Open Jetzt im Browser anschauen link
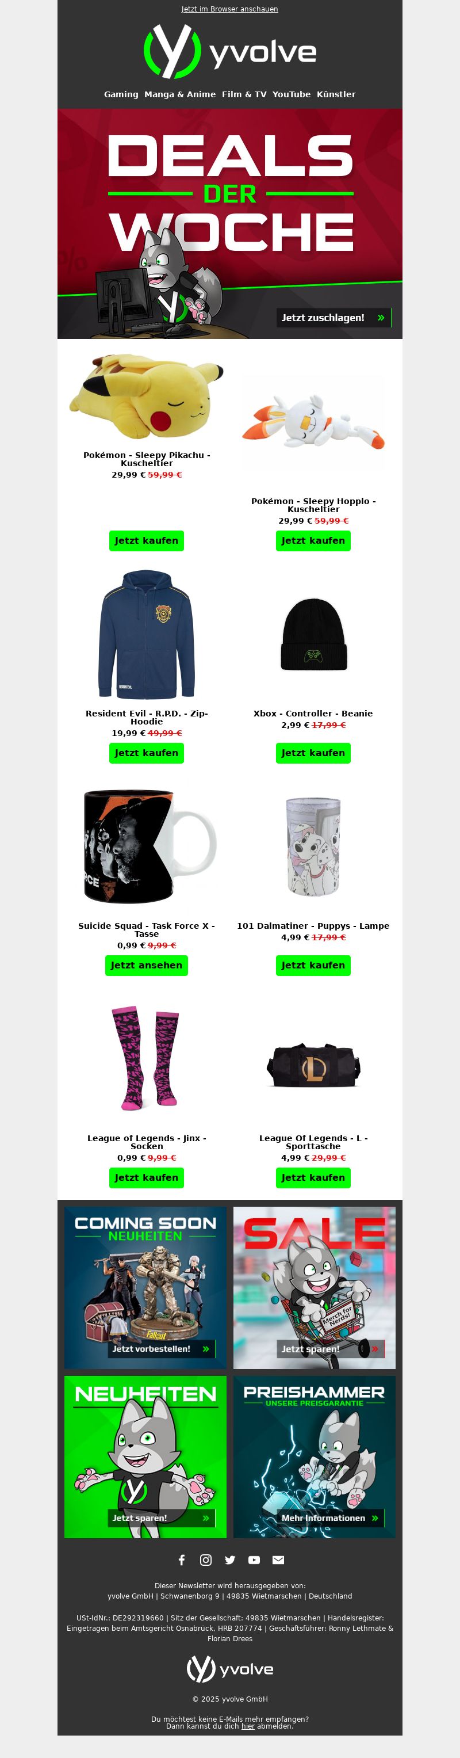The width and height of the screenshot is (460, 1758). point(229,9)
